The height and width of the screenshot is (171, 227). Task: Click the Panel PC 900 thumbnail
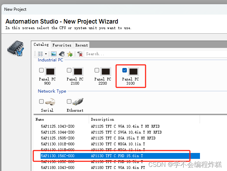coord(50,71)
